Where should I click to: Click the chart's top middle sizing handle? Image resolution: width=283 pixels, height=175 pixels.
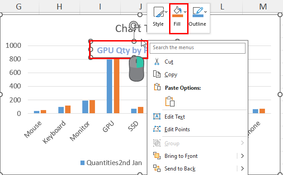[x=140, y=15]
